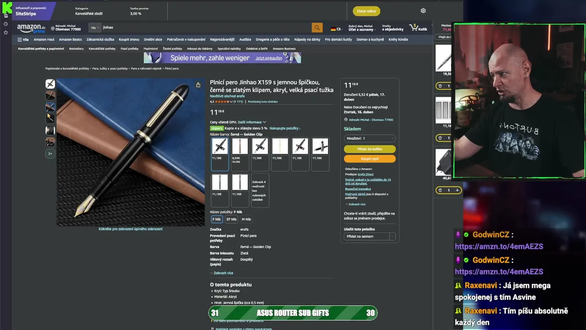Open first amzn.to link in chat
Screen dimensions: 586x330
coord(499,247)
